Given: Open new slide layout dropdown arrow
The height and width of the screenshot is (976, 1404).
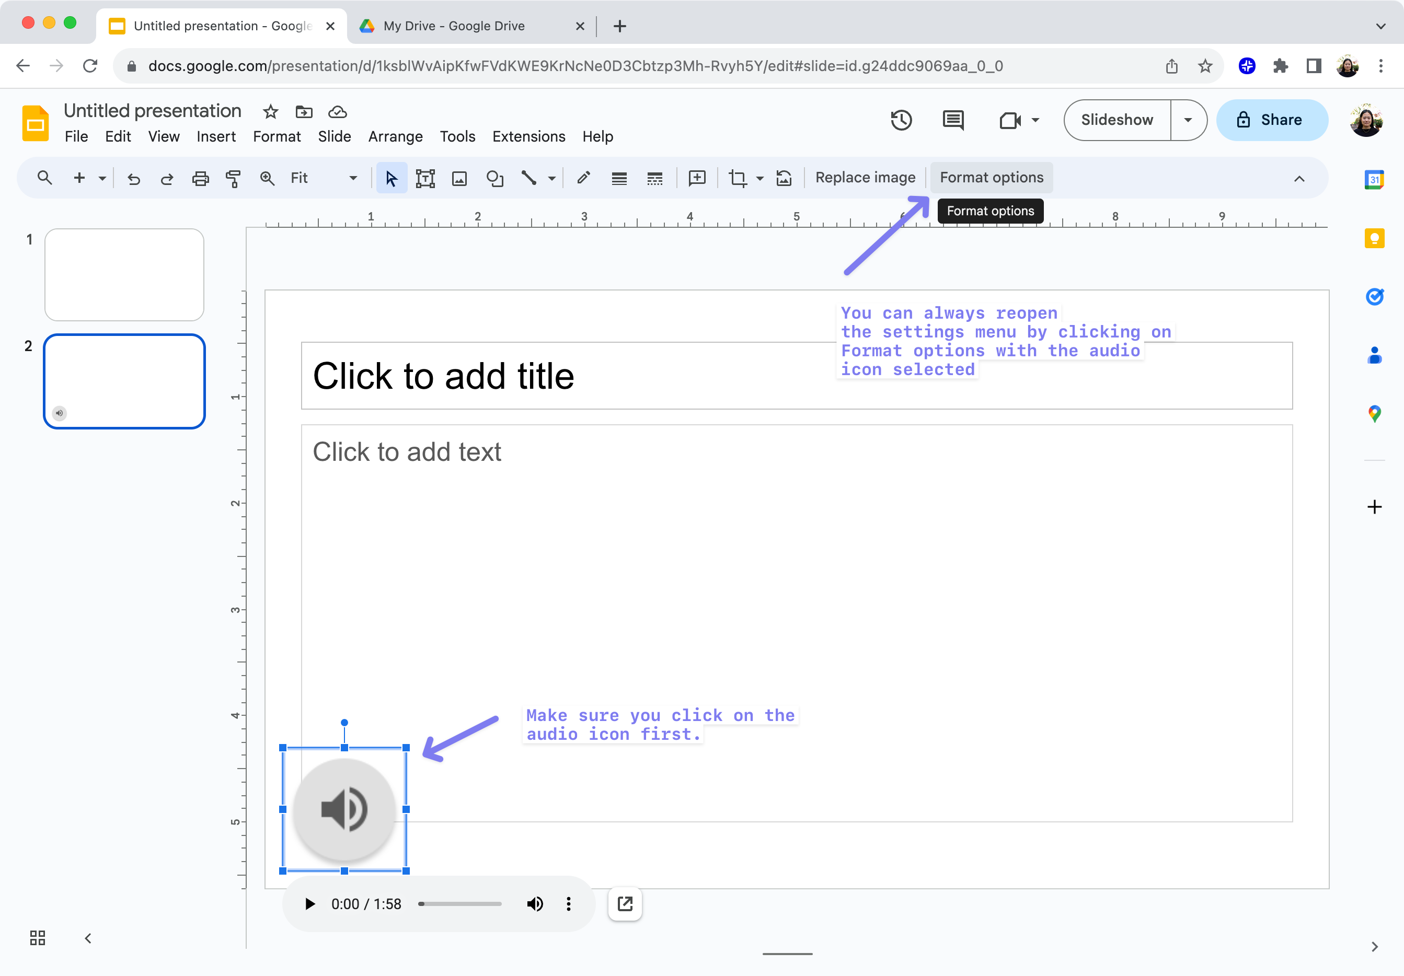Looking at the screenshot, I should pyautogui.click(x=102, y=179).
